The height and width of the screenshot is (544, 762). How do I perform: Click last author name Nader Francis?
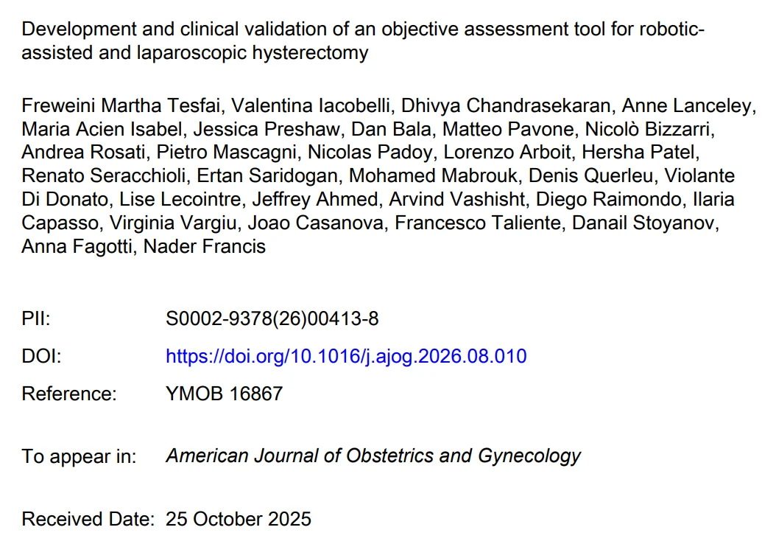205,246
